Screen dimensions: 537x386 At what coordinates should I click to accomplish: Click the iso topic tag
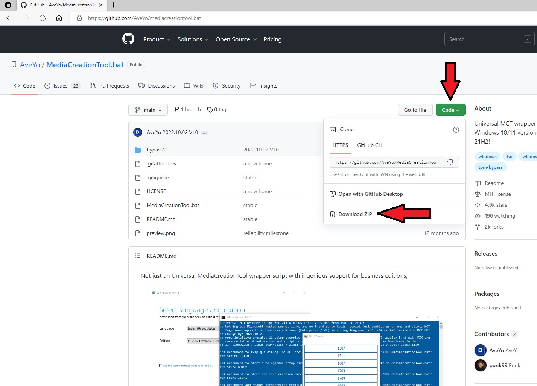pyautogui.click(x=509, y=157)
